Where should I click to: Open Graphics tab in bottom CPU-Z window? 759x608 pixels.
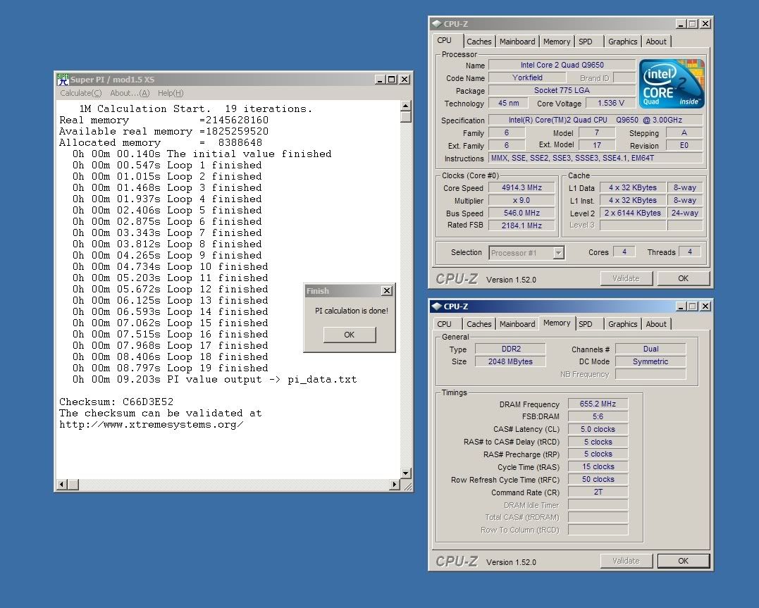click(622, 324)
